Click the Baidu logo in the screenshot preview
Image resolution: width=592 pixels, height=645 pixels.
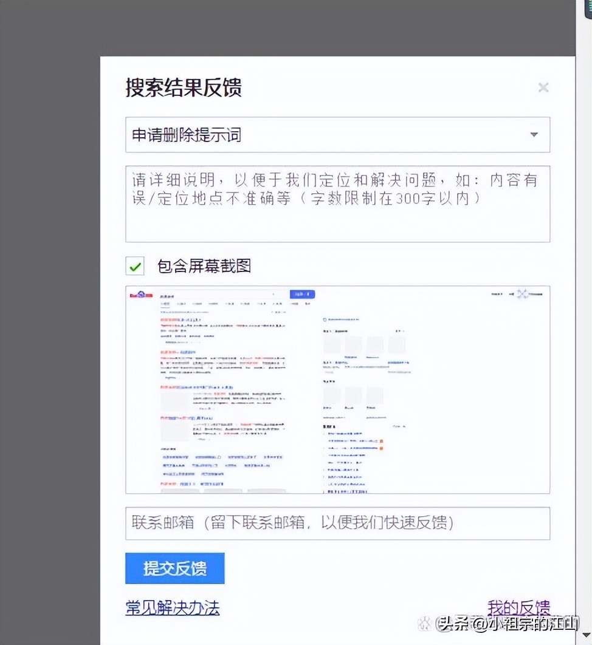click(x=143, y=295)
